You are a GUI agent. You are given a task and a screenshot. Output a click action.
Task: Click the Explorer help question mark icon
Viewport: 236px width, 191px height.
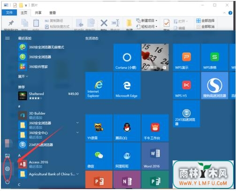coord(230,13)
